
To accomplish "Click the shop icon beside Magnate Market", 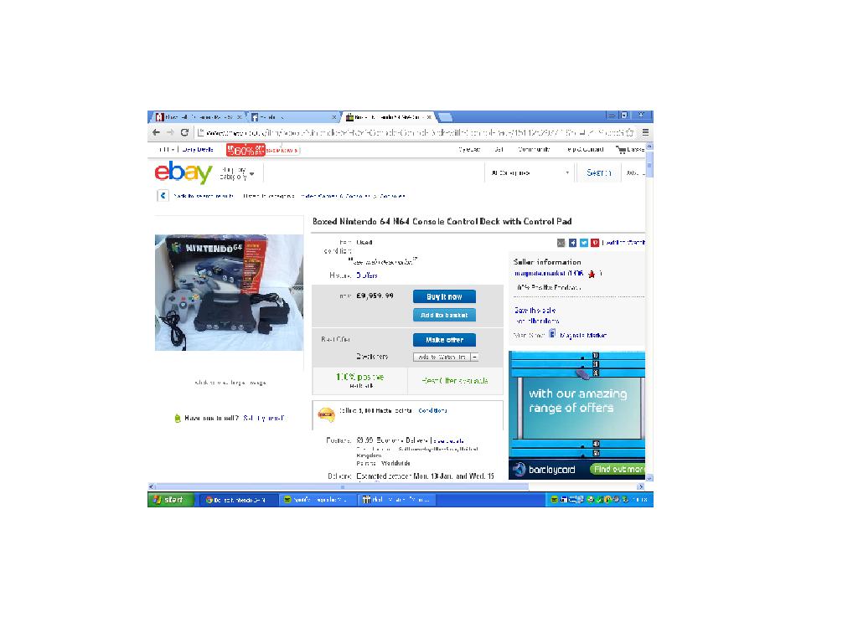I will point(552,333).
